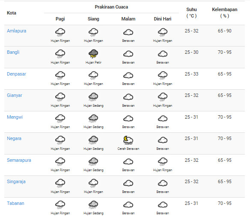Open the Amlapura city link
This screenshot has height=219, width=250.
[16, 31]
